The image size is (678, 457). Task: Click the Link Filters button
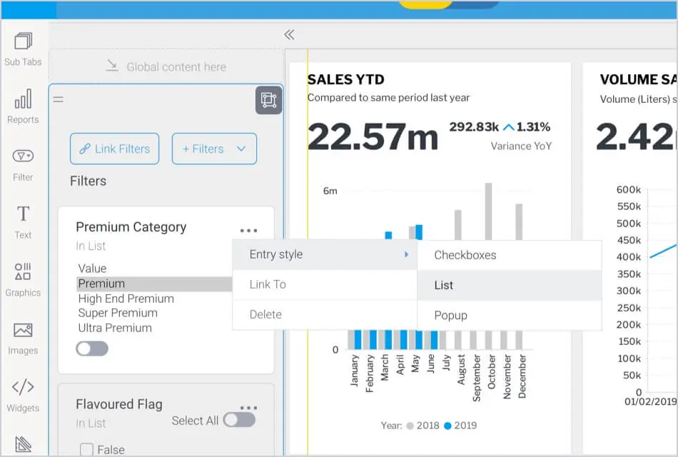114,149
